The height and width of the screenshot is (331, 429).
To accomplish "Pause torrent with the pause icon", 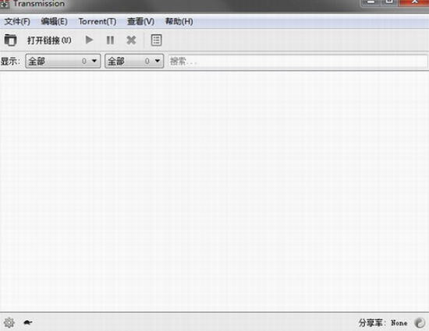I will (110, 40).
